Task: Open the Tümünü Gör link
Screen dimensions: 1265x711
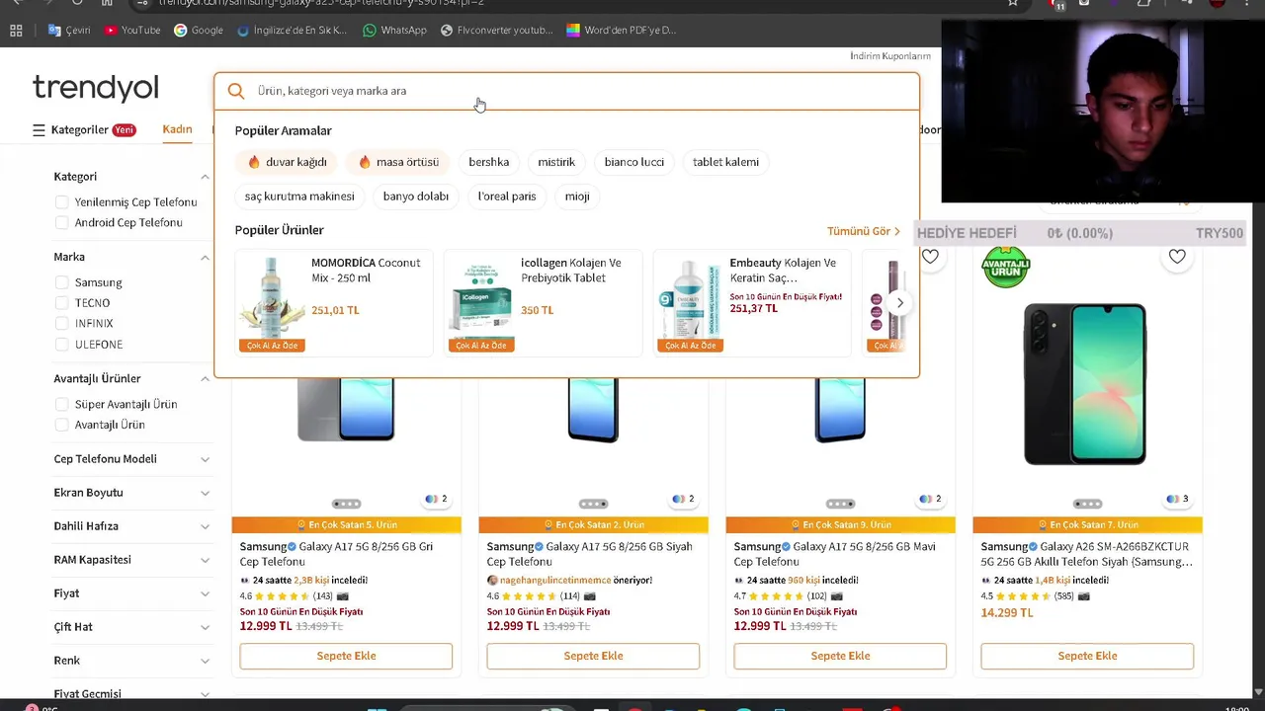Action: (864, 231)
